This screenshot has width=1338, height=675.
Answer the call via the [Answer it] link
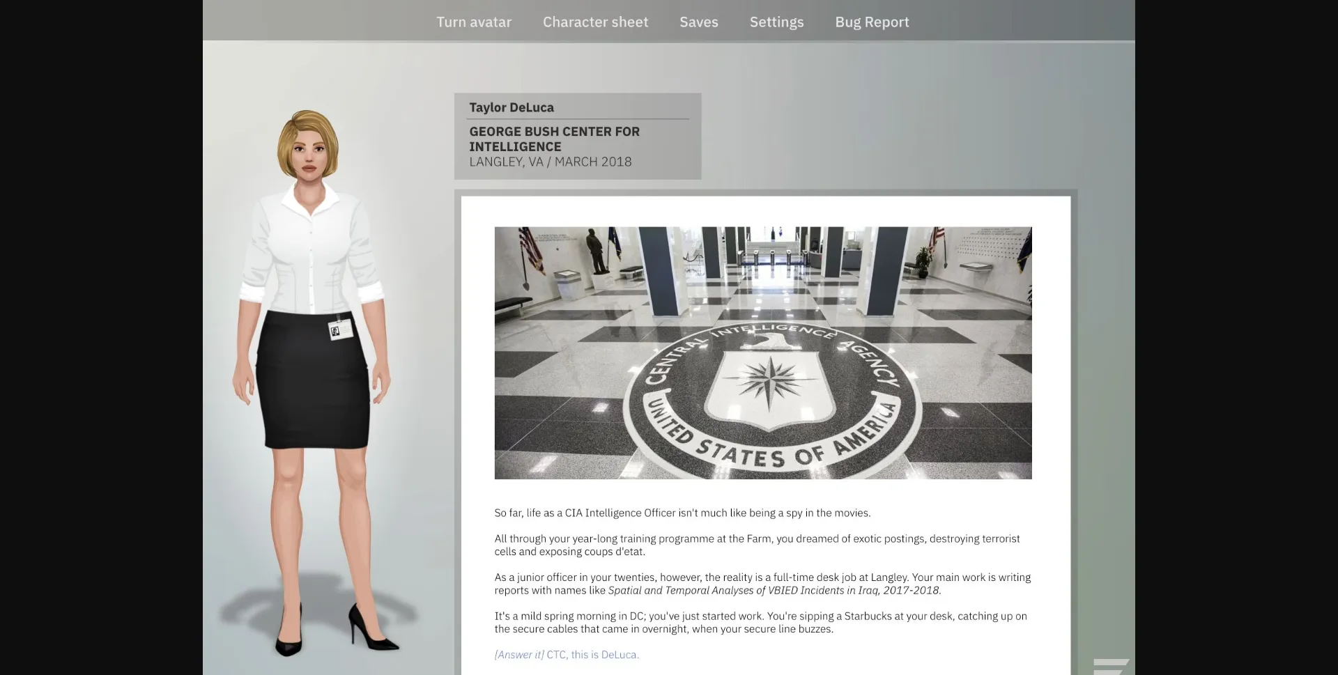[518, 654]
